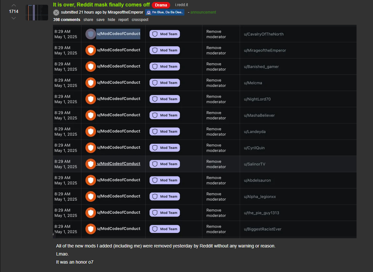The height and width of the screenshot is (272, 373).
Task: Select username u/BiggestRacistEver
Action: coord(262,229)
